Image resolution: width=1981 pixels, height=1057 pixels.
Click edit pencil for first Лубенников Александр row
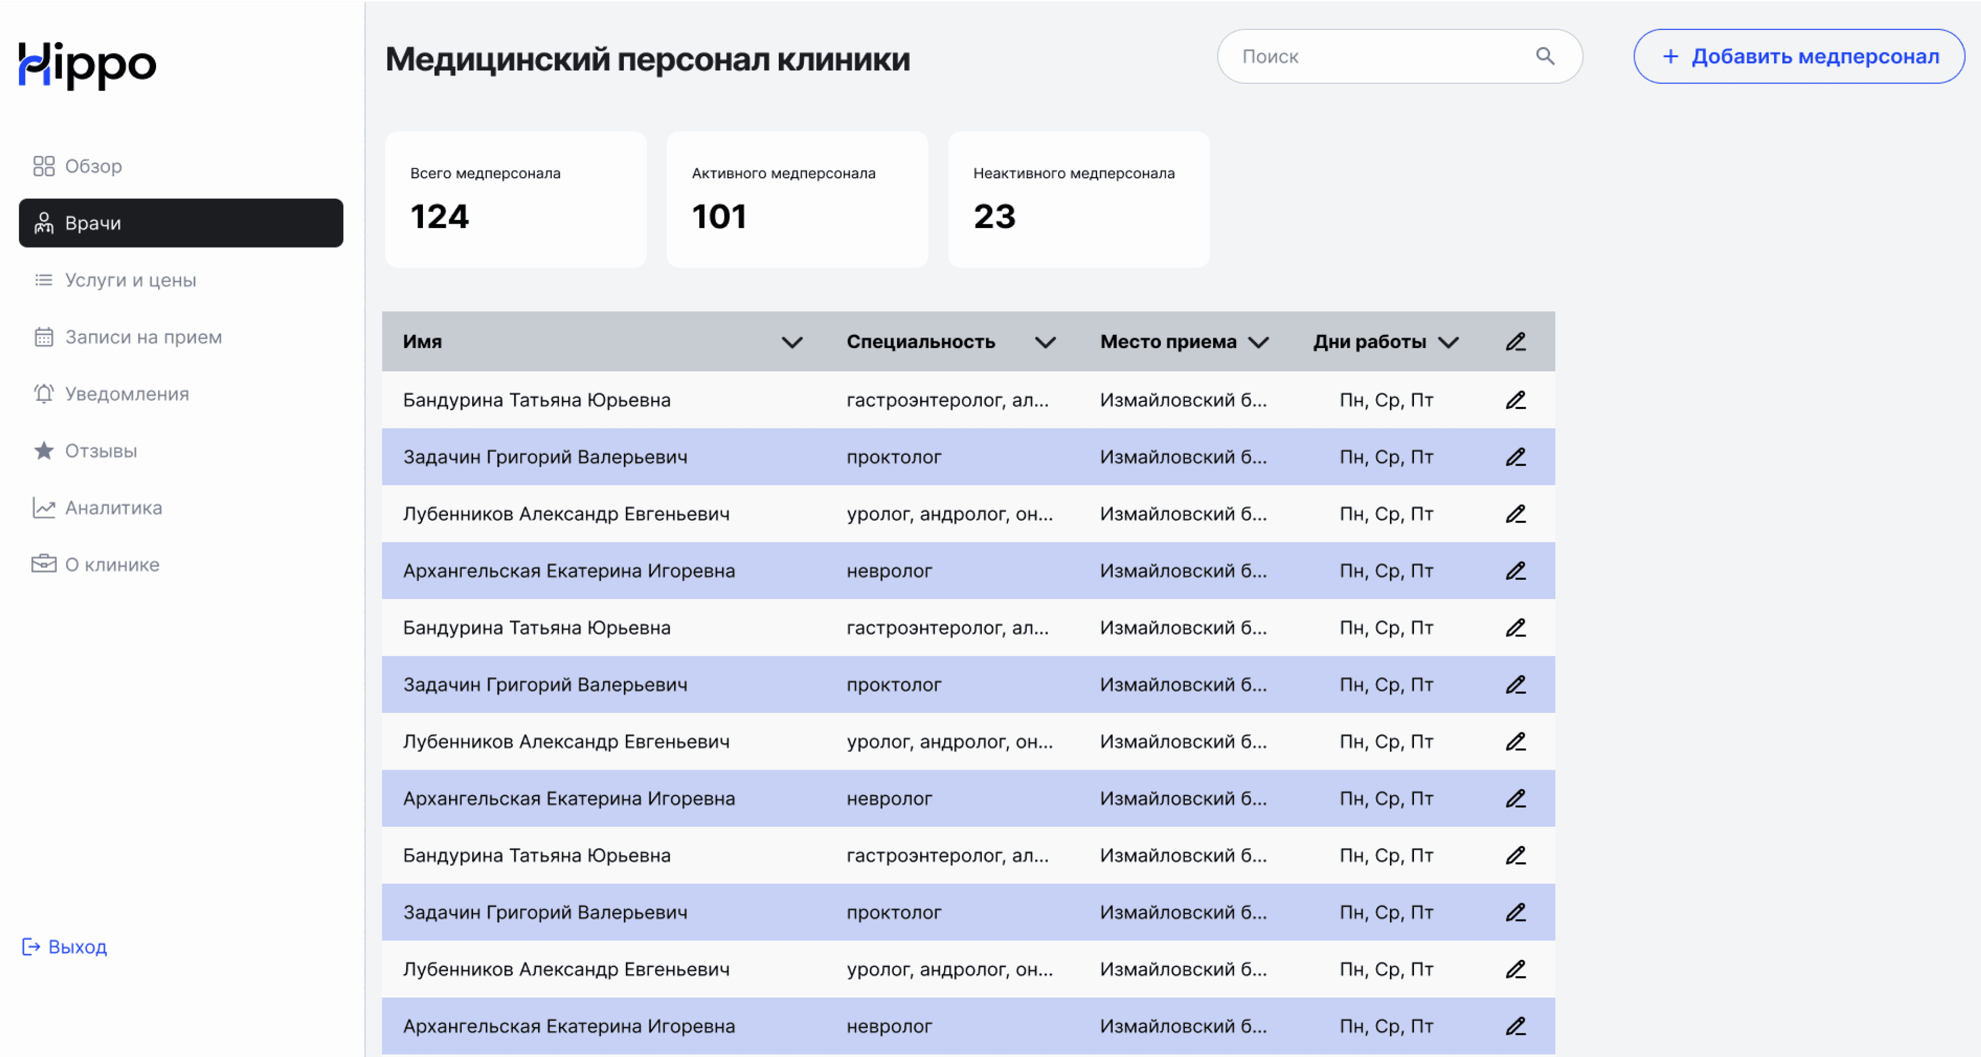1515,514
